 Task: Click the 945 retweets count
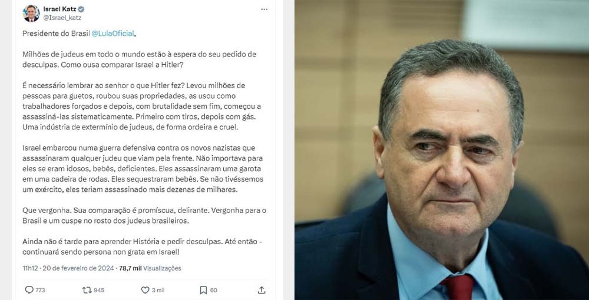[x=99, y=290]
